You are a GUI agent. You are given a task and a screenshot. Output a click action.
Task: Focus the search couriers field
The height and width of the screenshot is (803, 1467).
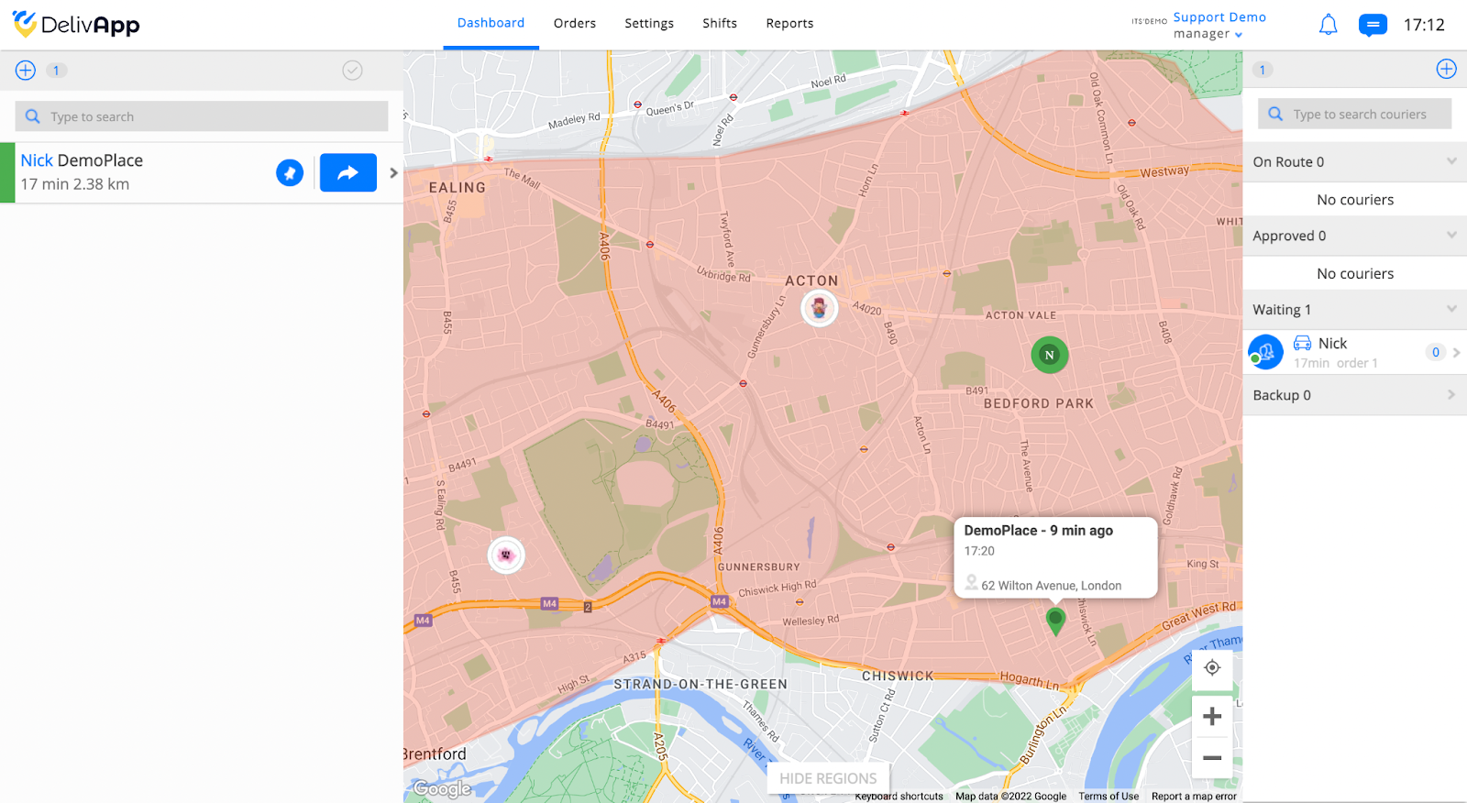tap(1354, 114)
